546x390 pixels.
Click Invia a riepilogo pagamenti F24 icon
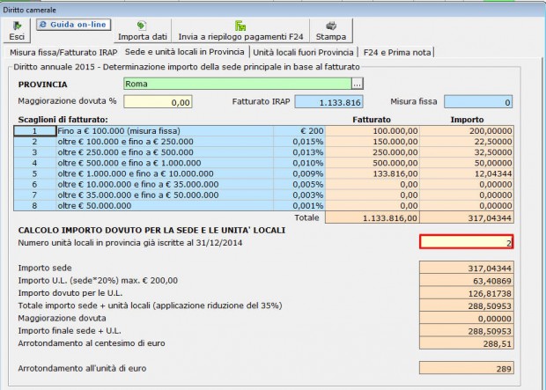coord(240,26)
